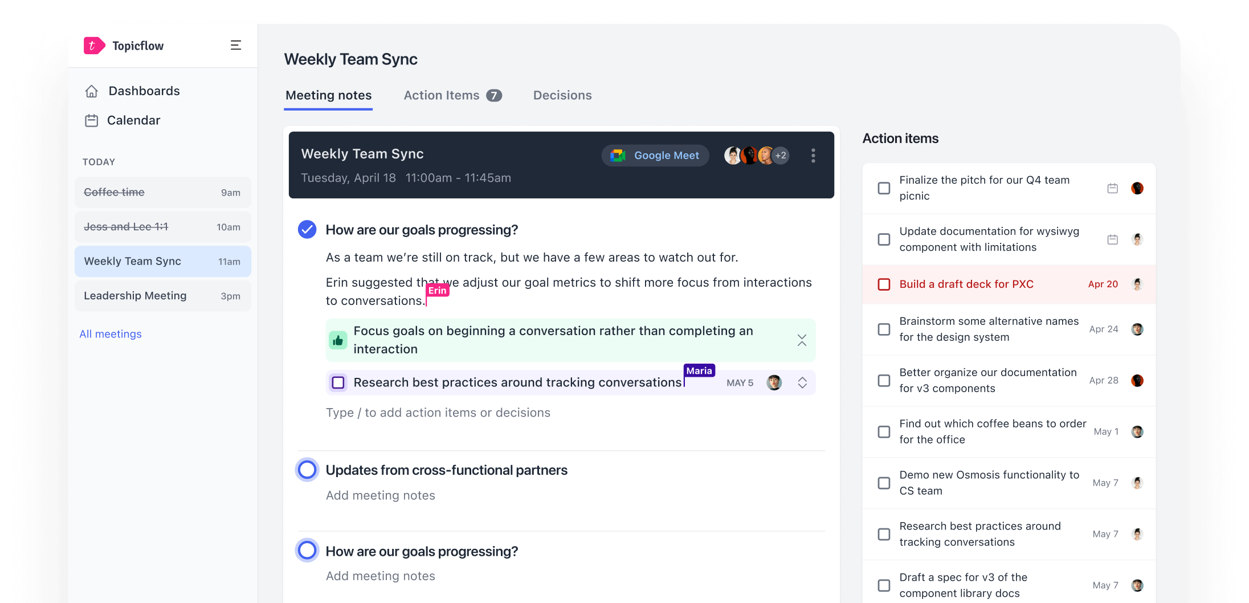
Task: Click the Type / to add field
Action: pyautogui.click(x=438, y=413)
